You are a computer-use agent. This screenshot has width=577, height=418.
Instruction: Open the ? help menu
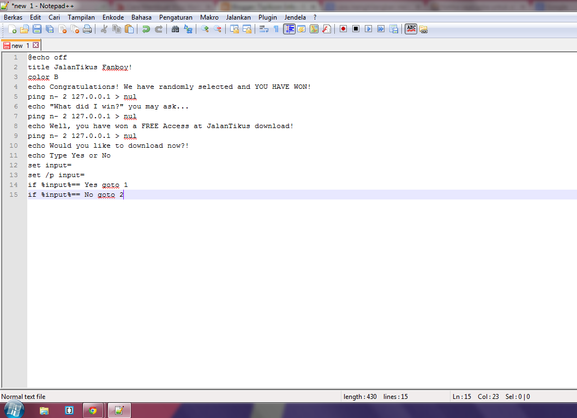(x=315, y=17)
